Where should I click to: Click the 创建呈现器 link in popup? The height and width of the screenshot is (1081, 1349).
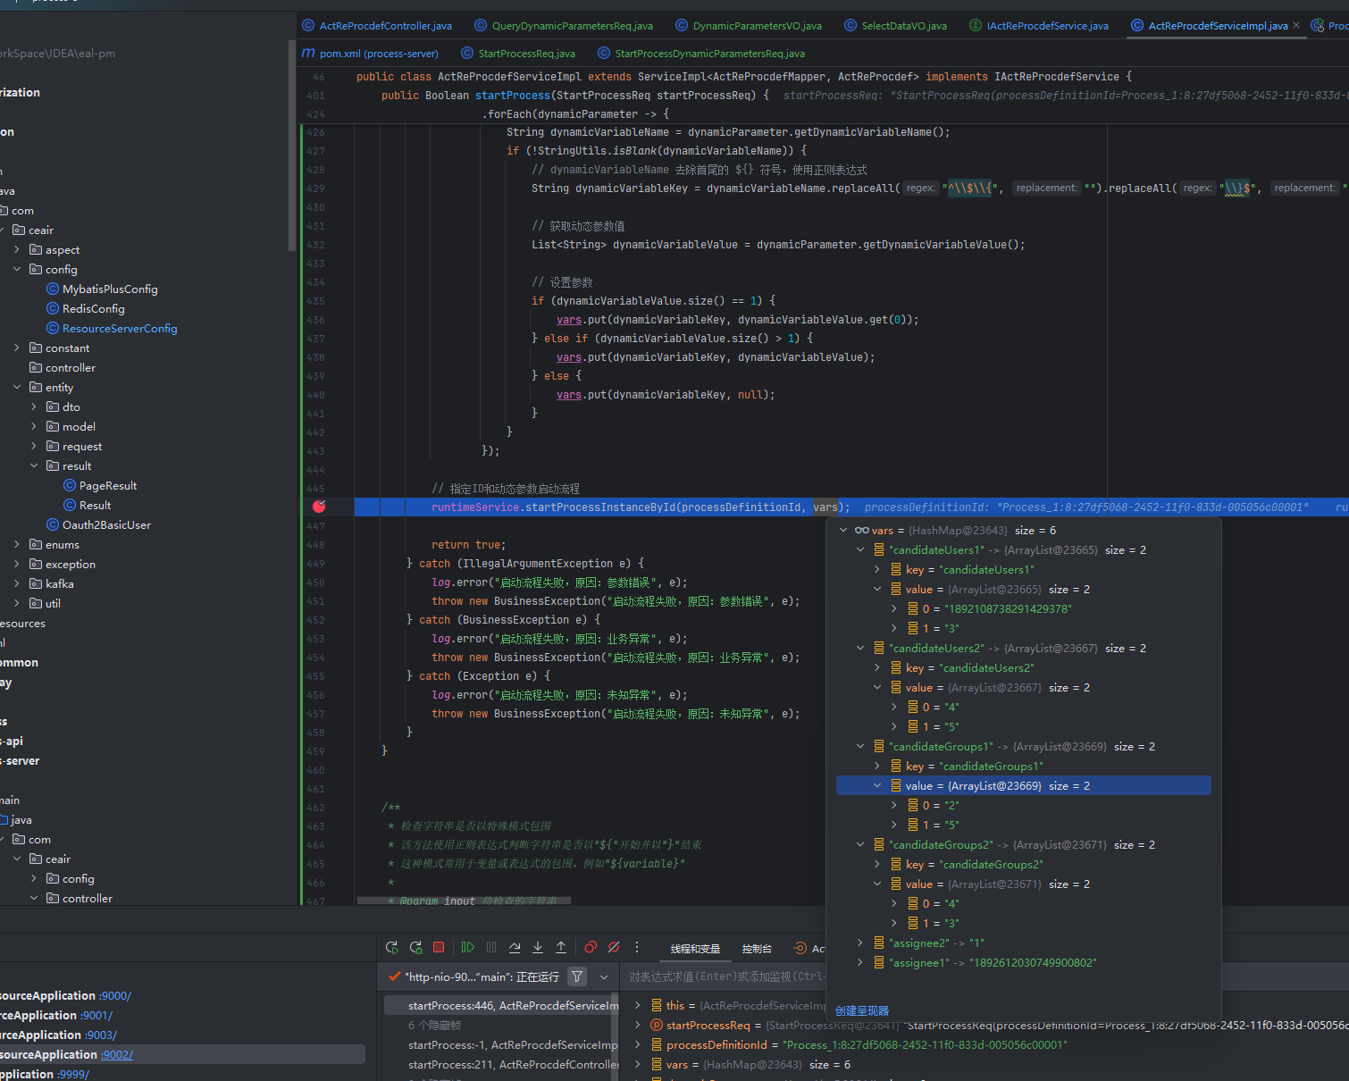point(862,1010)
